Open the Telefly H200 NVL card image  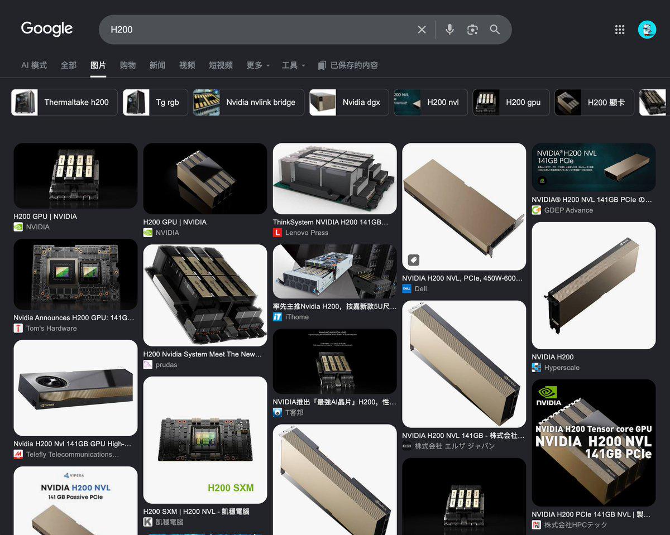[75, 388]
